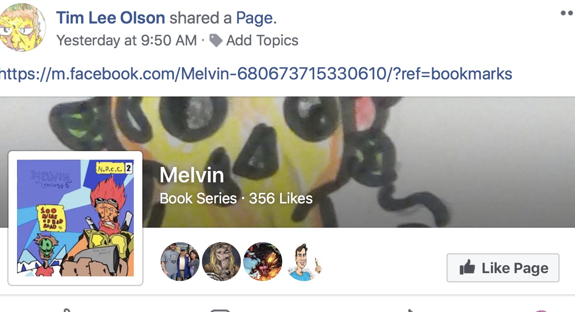This screenshot has width=575, height=312.
Task: Open the m.facebook.com Melvin URL link
Action: 256,73
